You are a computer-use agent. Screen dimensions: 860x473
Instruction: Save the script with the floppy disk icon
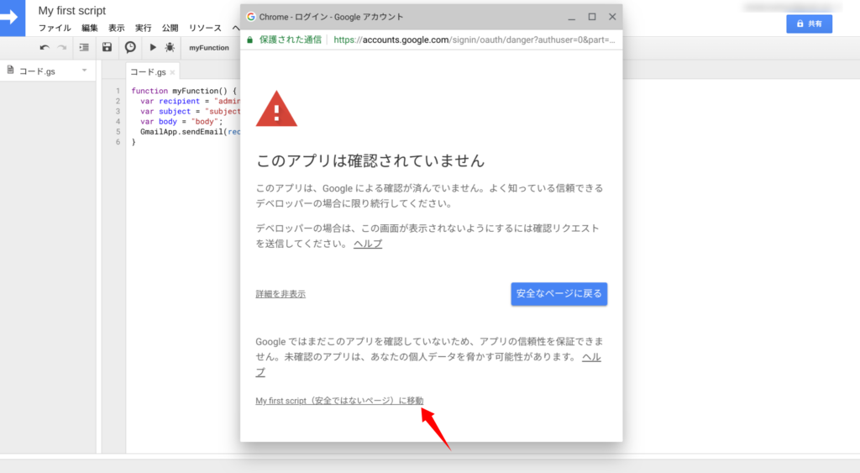point(107,48)
